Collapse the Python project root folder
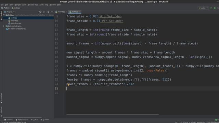Screen dimensions: 219x123 (x=4, y=15)
